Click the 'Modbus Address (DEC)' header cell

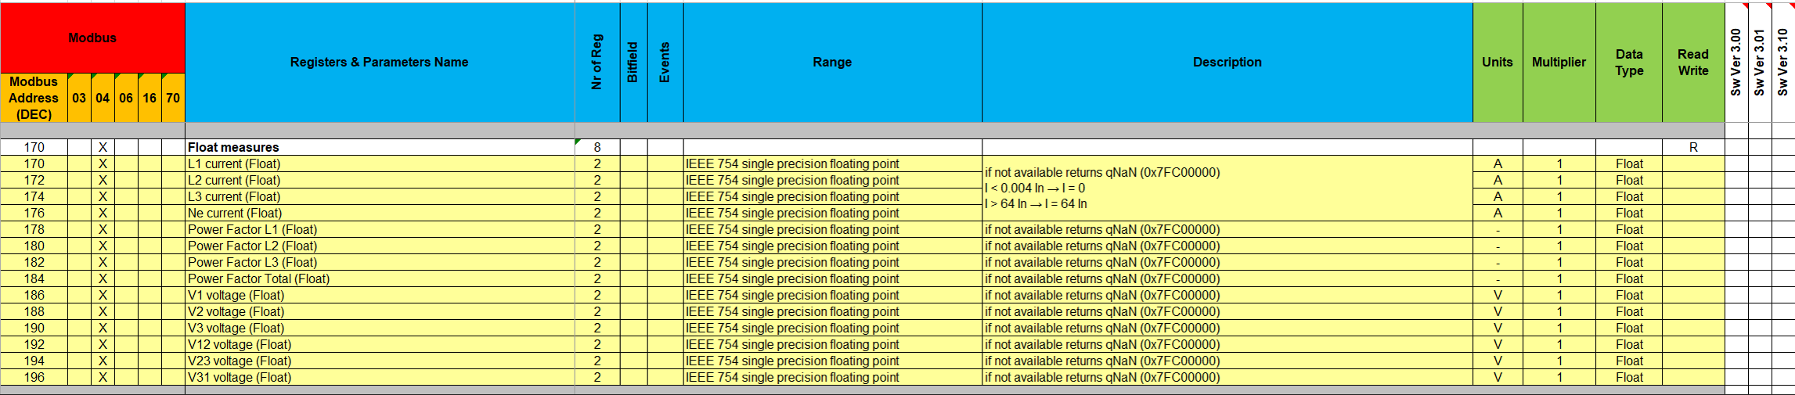coord(34,98)
